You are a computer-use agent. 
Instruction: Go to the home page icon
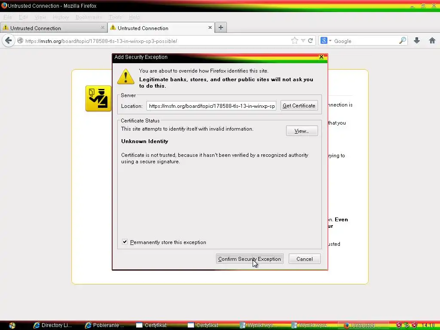tap(432, 41)
